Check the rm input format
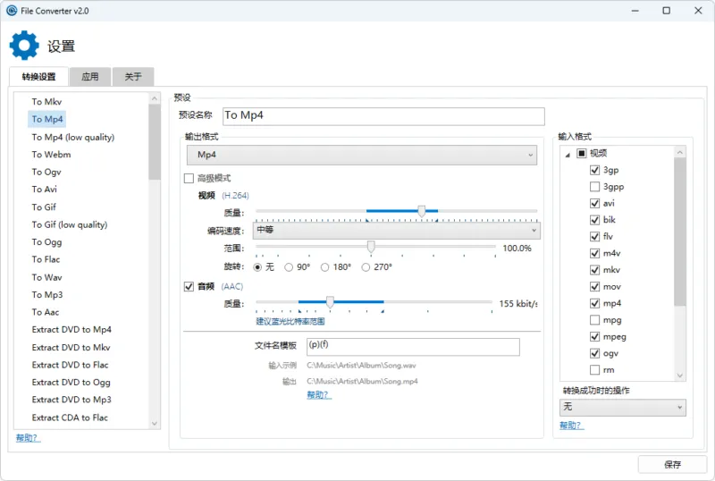Screen dimensions: 715x481 594,369
